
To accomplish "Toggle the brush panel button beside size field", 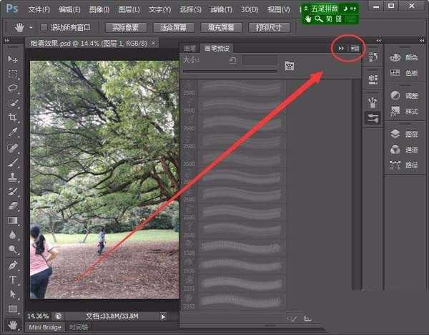I will tap(290, 66).
